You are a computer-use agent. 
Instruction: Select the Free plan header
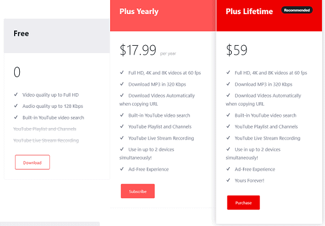click(57, 36)
